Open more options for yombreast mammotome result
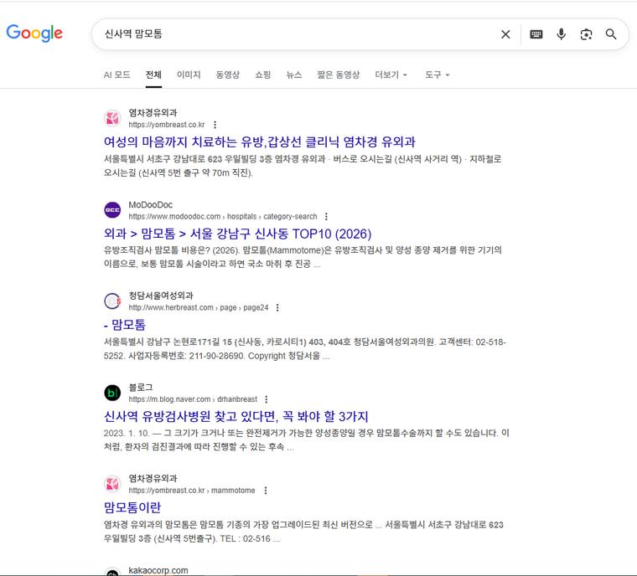The height and width of the screenshot is (576, 637). (266, 491)
